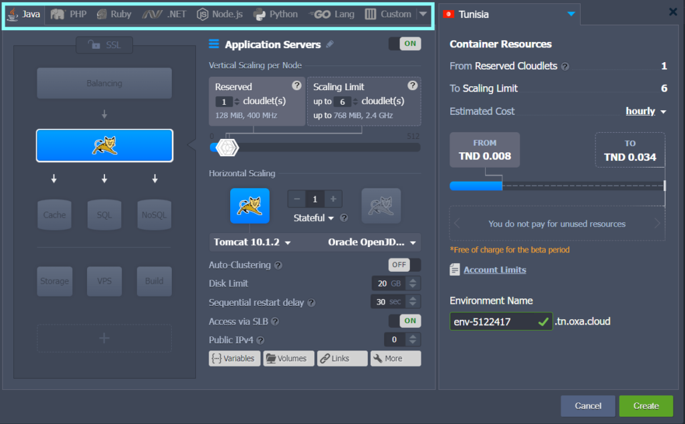Screen dimensions: 685x424
Task: Switch to the Ruby tab
Action: pyautogui.click(x=114, y=15)
